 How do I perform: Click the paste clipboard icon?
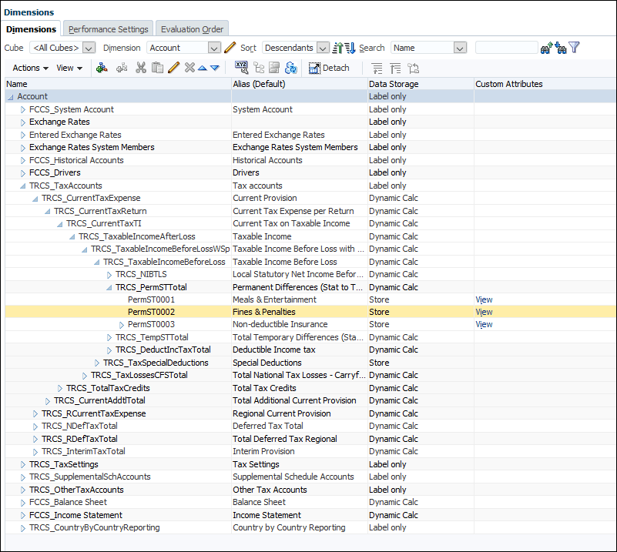(157, 68)
